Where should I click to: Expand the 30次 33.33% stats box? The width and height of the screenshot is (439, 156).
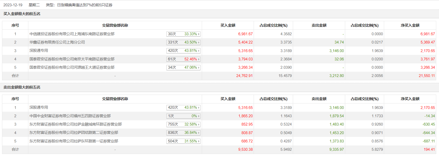pos(183,34)
